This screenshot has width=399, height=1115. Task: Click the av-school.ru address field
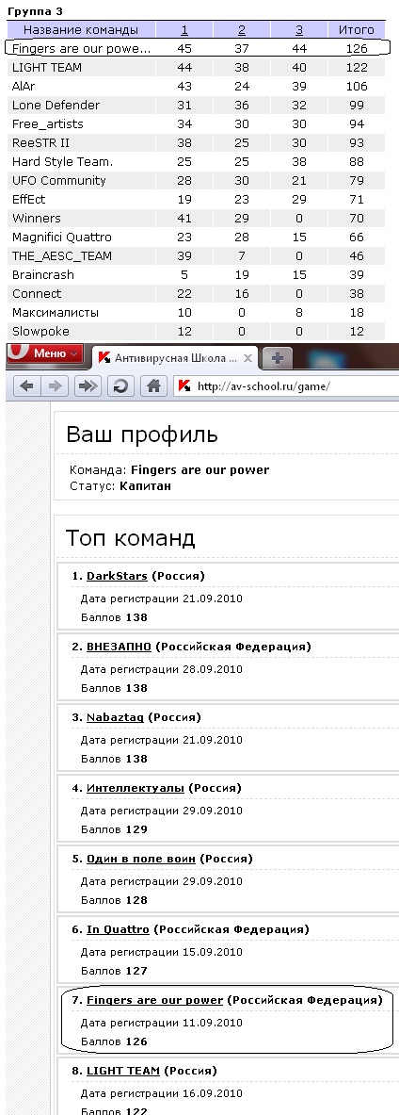[286, 386]
